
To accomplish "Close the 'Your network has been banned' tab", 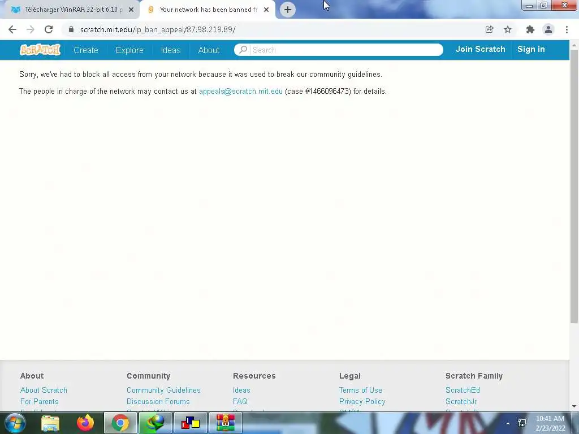I will click(266, 10).
